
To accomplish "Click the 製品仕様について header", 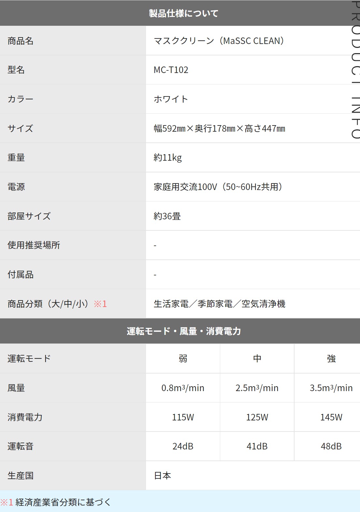I will [183, 13].
